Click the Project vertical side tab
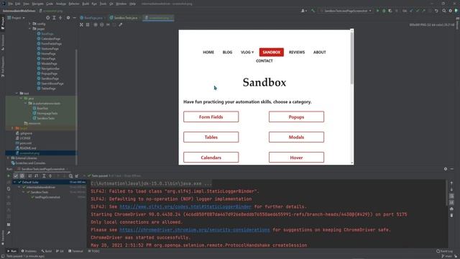The height and width of the screenshot is (259, 460). click(3, 23)
